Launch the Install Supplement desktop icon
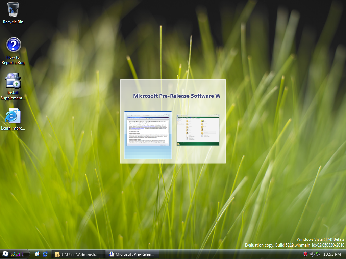Screen dimensions: 346x259 coord(13,81)
